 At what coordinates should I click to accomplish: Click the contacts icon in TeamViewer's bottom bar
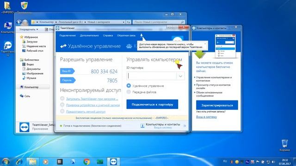[142, 126]
